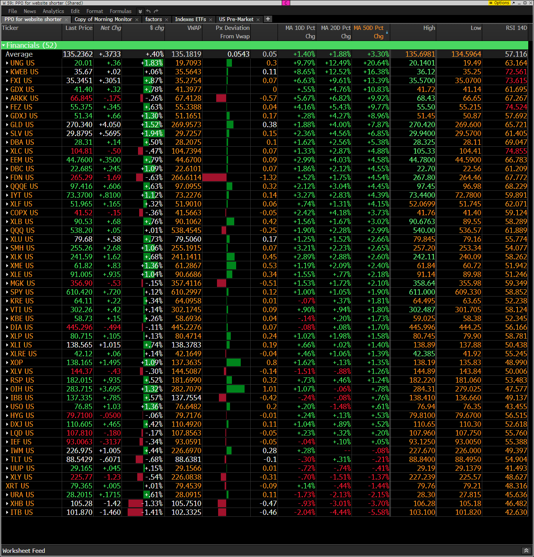This screenshot has height=557, width=534.
Task: Click FXI US MA 50D value +13.39%
Action: click(x=376, y=80)
